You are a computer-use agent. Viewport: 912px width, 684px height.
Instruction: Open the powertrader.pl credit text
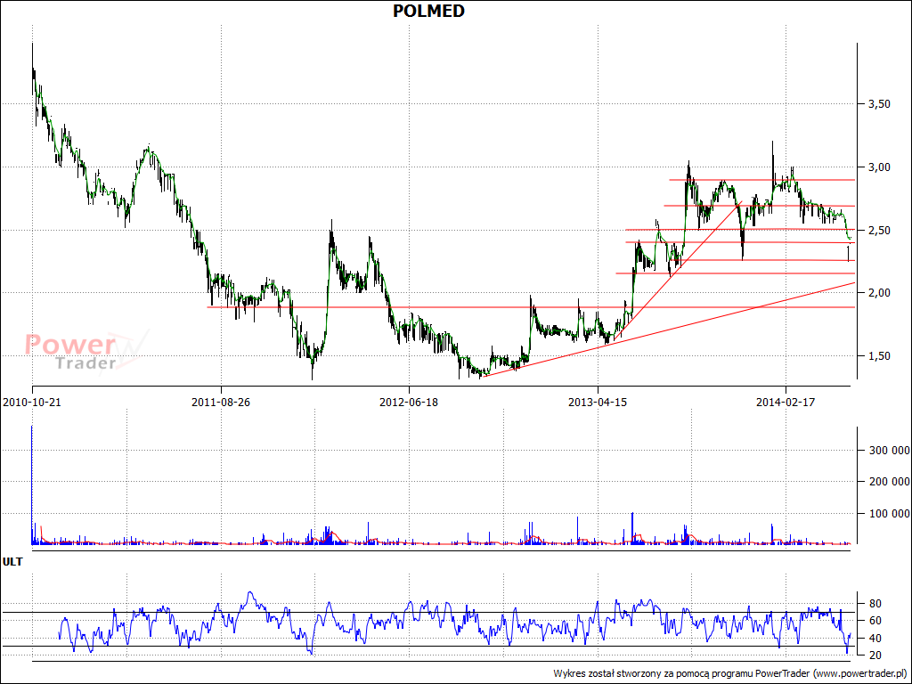tap(730, 673)
